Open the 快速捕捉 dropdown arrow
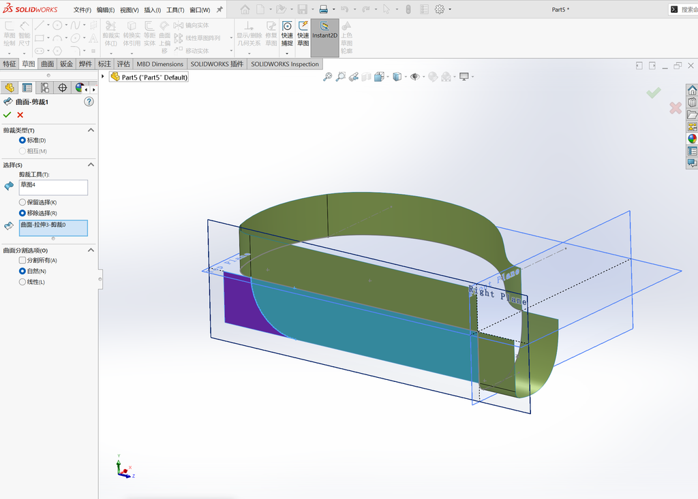 [x=287, y=53]
